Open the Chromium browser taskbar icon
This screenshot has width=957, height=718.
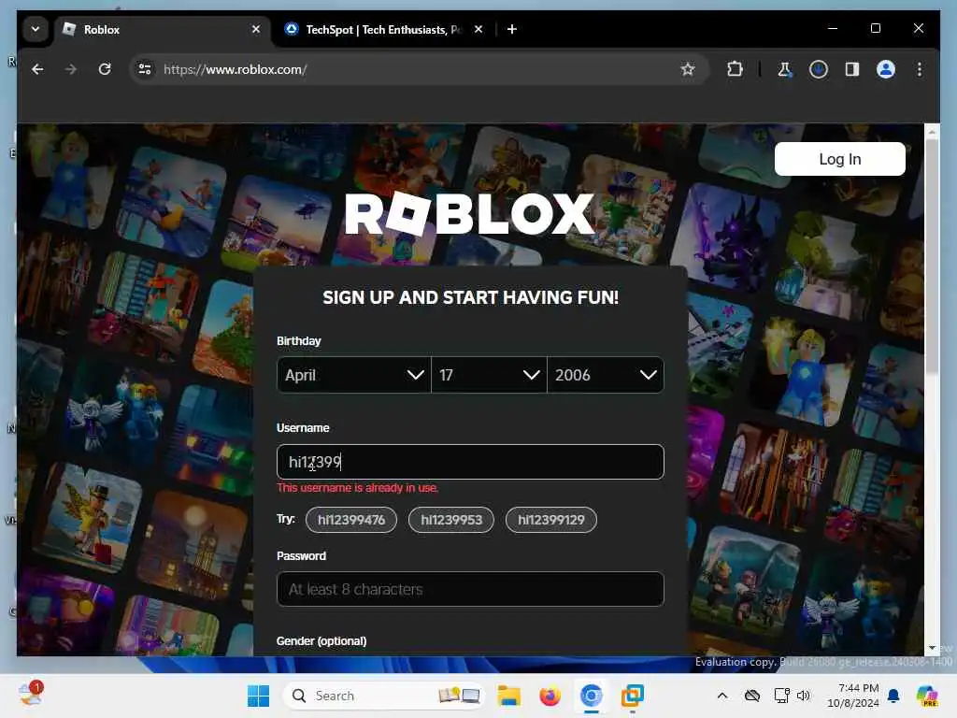pyautogui.click(x=591, y=696)
